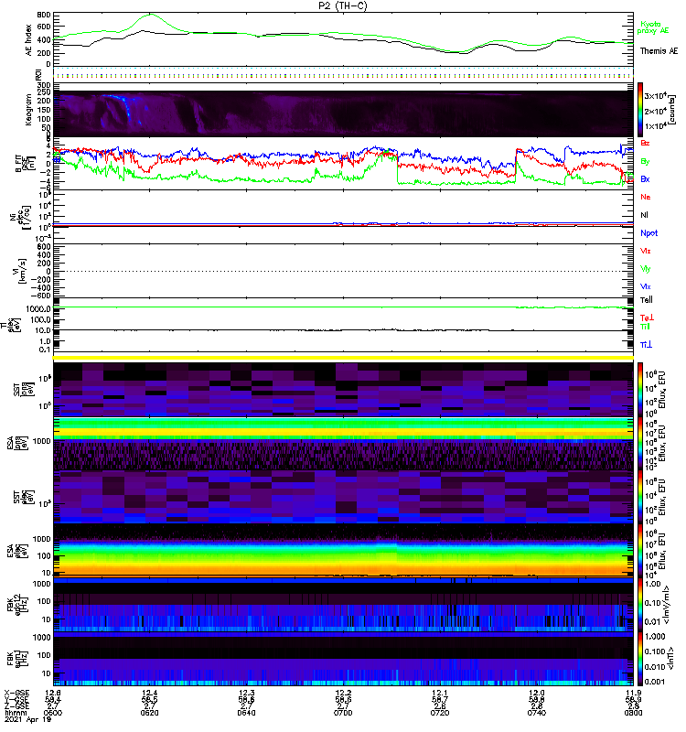This screenshot has width=686, height=732.
Task: Click the 0620 time tick label
Action: click(x=149, y=713)
